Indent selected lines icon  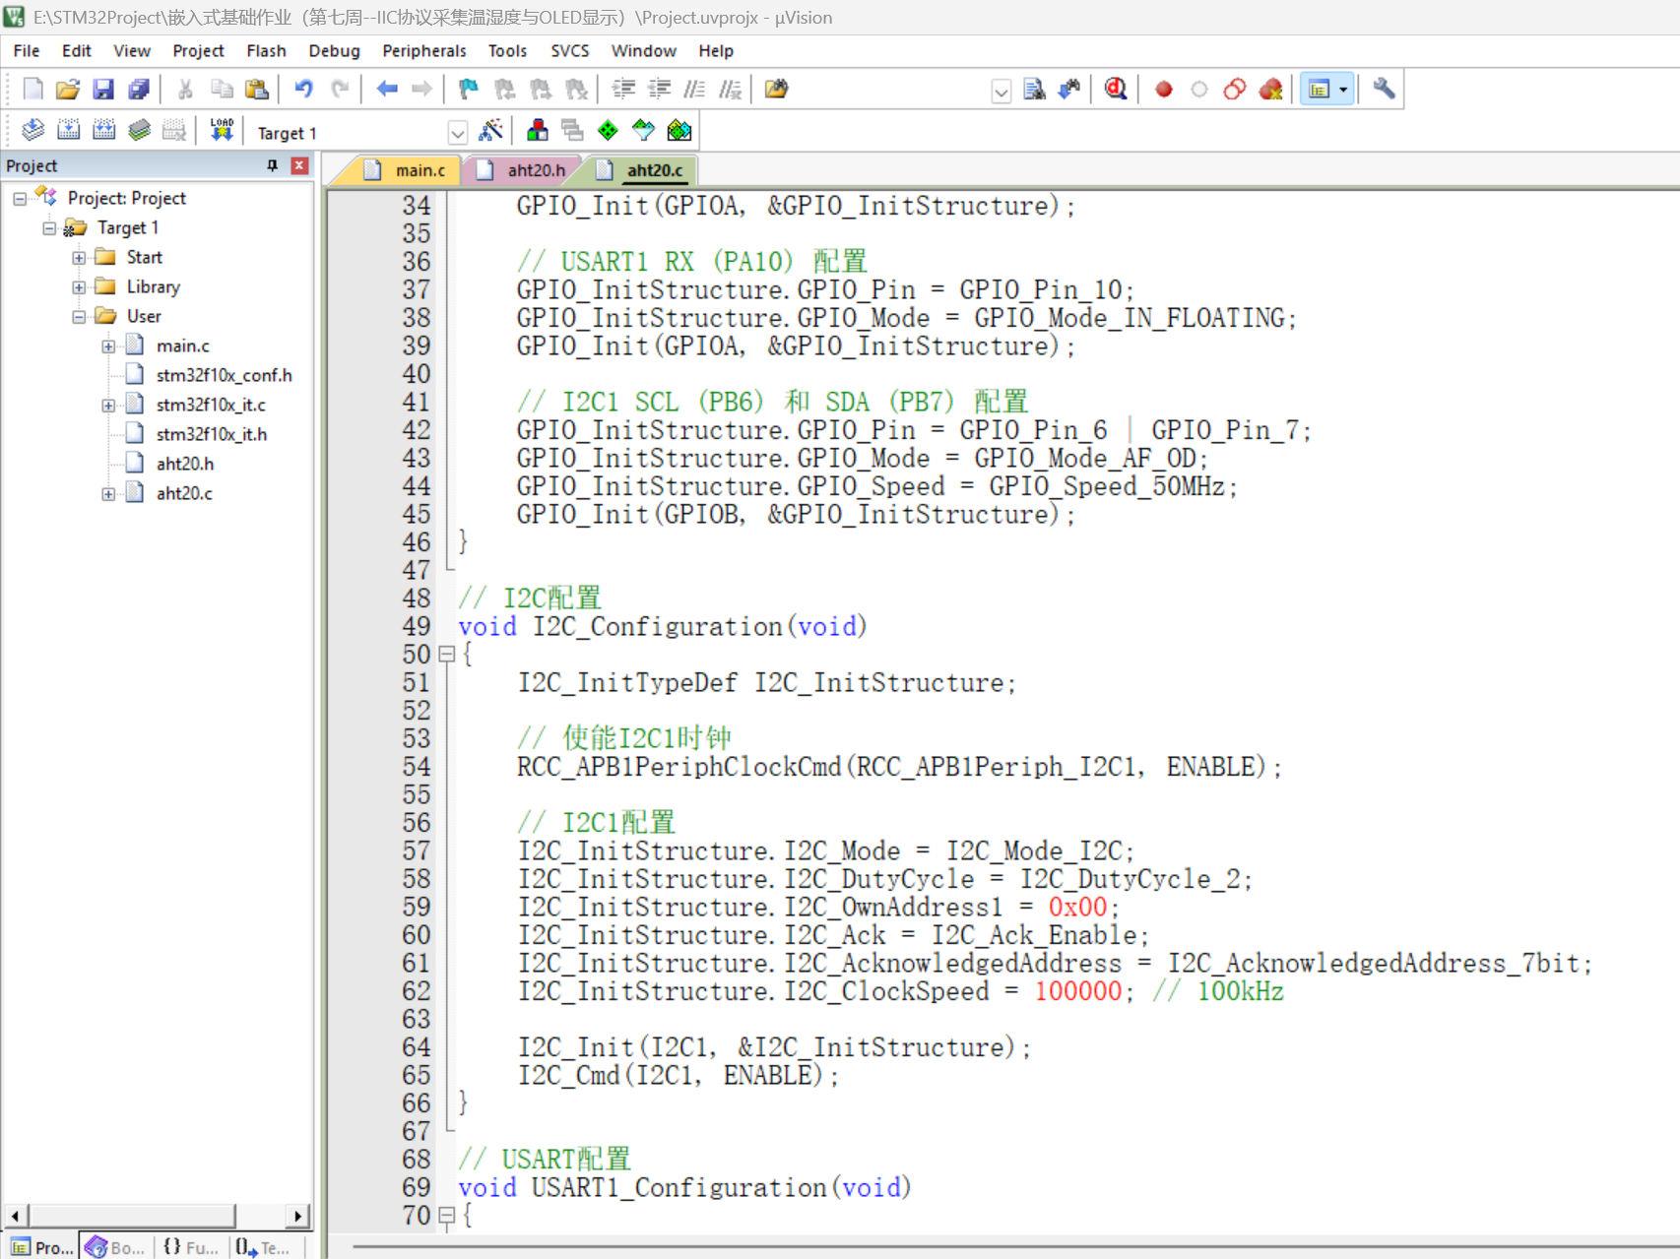click(623, 90)
